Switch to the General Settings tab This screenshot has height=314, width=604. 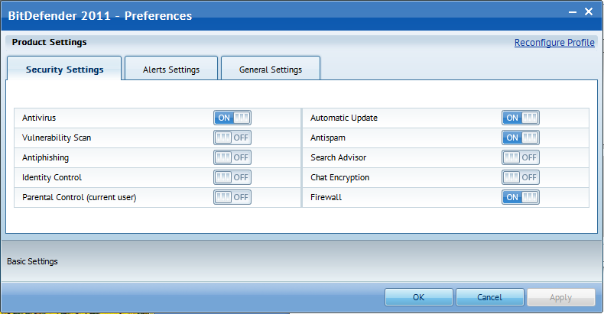point(271,69)
